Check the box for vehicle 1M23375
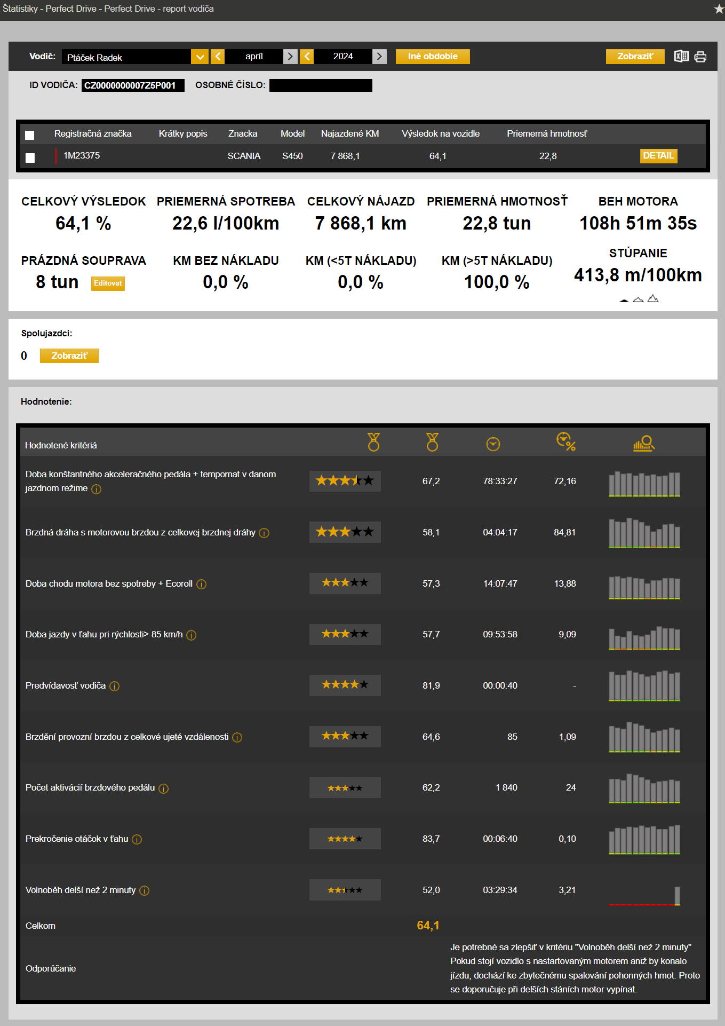Viewport: 725px width, 1026px height. click(x=30, y=157)
